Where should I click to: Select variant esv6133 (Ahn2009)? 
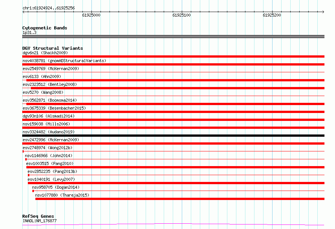click(42, 76)
